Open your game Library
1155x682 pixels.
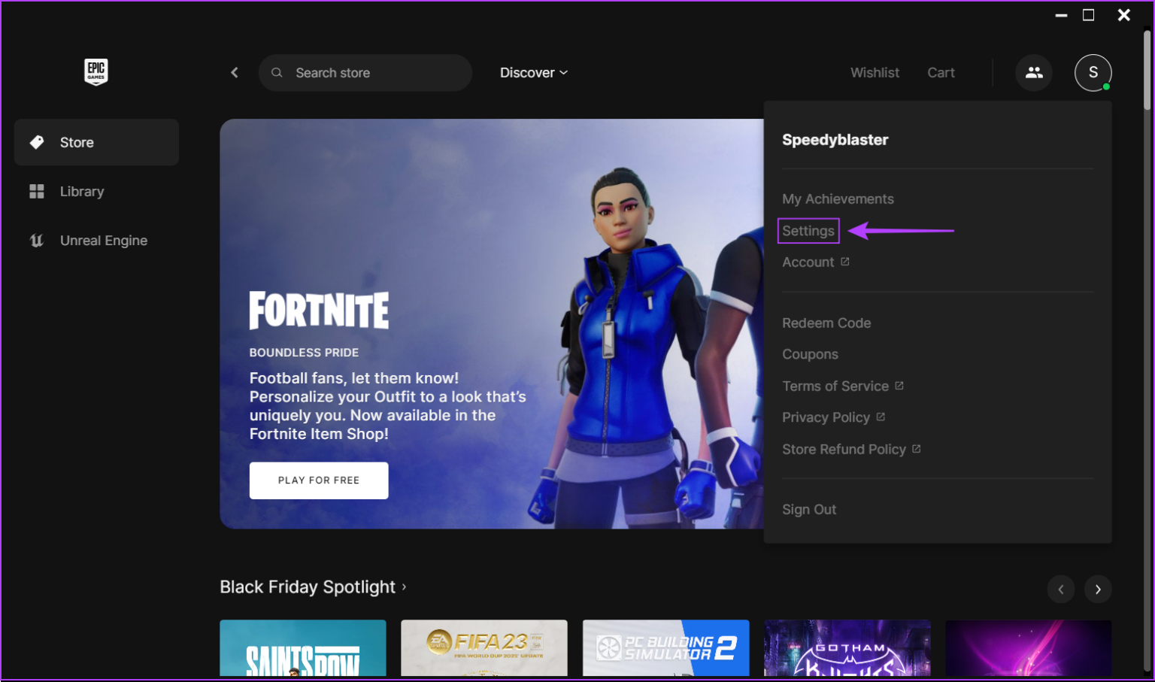81,191
